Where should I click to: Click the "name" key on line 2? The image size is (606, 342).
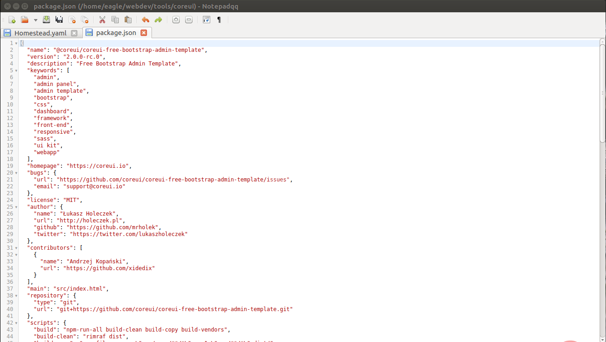(x=37, y=50)
